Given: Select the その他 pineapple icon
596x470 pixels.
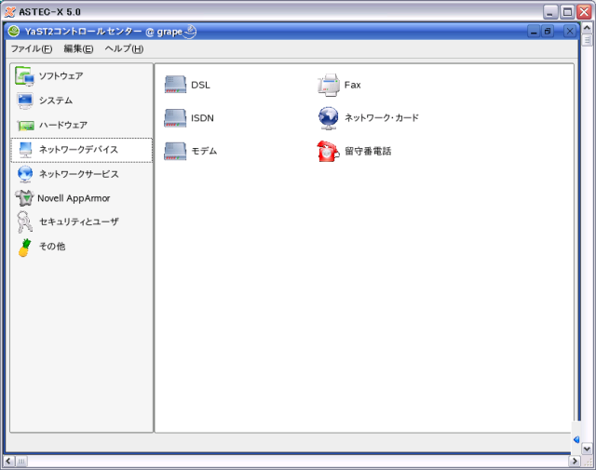Looking at the screenshot, I should point(25,248).
